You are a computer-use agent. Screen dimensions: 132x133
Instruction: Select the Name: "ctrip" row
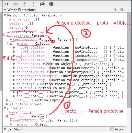[22, 112]
